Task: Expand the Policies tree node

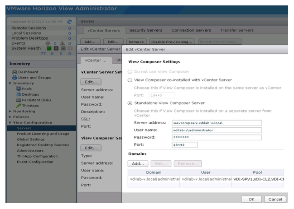Action: (10, 117)
